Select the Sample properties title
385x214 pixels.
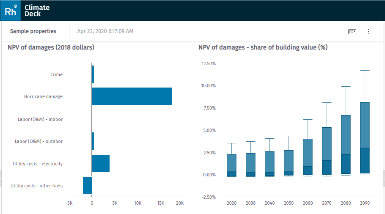[33, 31]
